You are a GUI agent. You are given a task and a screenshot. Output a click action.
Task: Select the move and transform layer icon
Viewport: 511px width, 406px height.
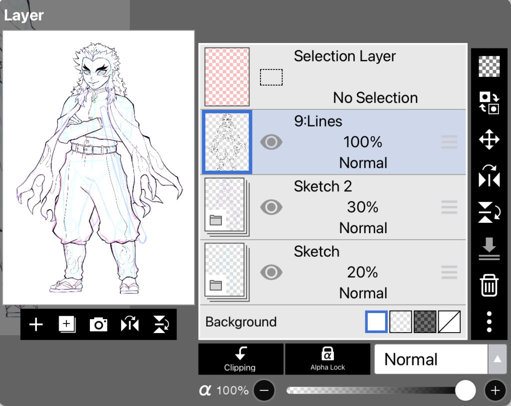click(489, 140)
